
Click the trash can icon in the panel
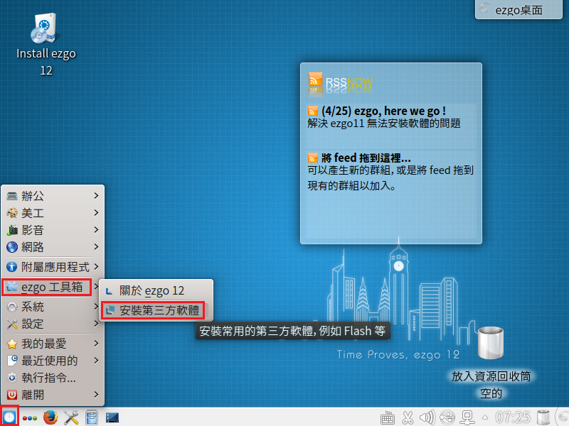[x=543, y=417]
